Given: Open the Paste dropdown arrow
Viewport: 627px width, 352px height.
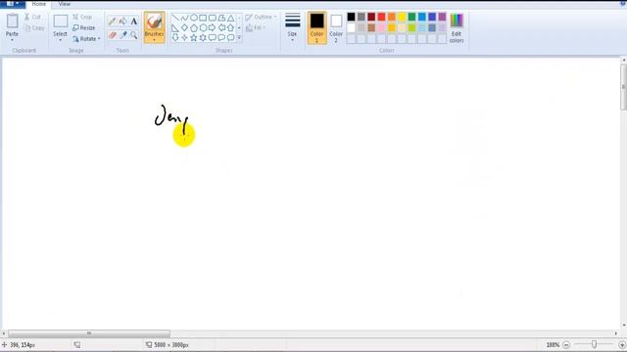Looking at the screenshot, I should [12, 40].
